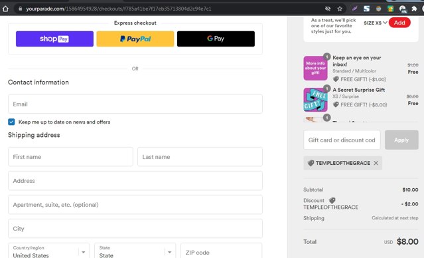
Task: Open the SIZE XS dropdown
Action: click(376, 23)
